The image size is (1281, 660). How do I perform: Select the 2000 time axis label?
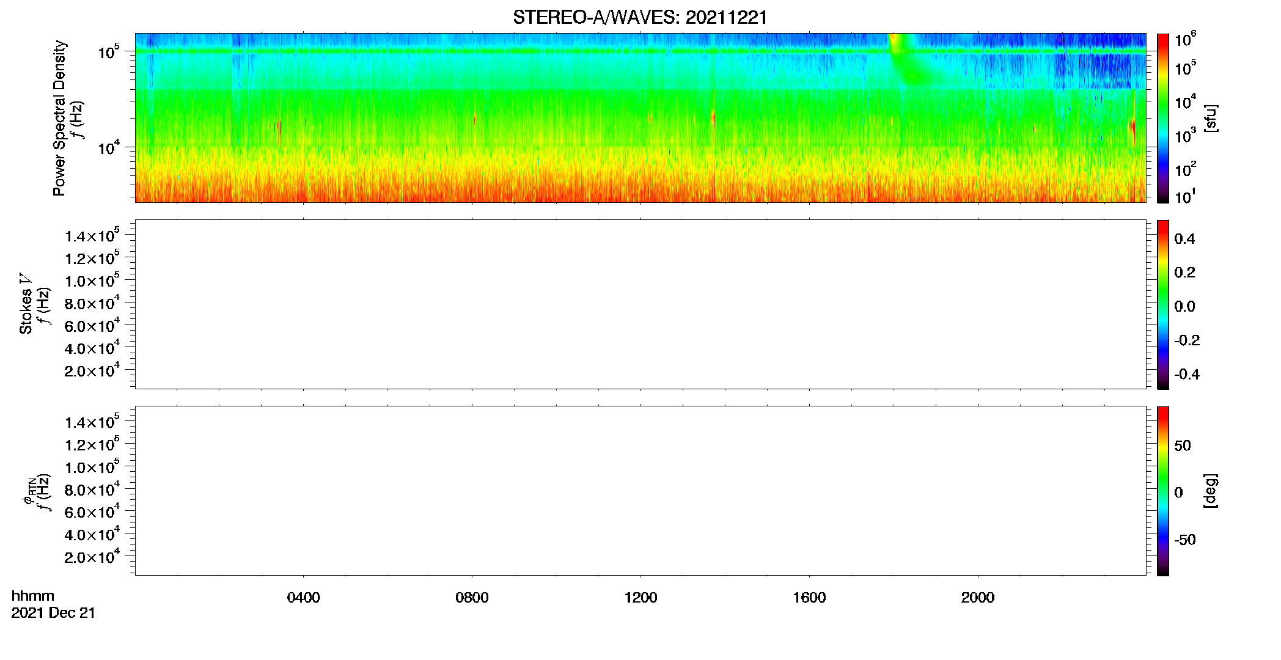978,598
